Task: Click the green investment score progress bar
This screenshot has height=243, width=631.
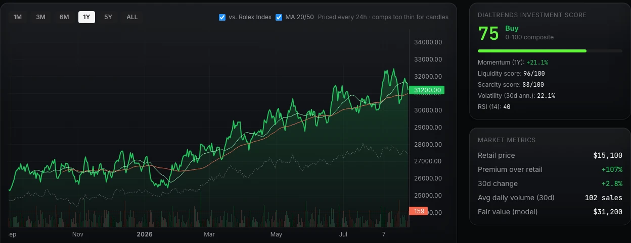Action: coord(532,51)
